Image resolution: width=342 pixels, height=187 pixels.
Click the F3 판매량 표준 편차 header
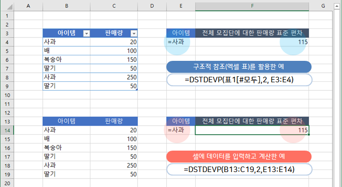pyautogui.click(x=252, y=33)
